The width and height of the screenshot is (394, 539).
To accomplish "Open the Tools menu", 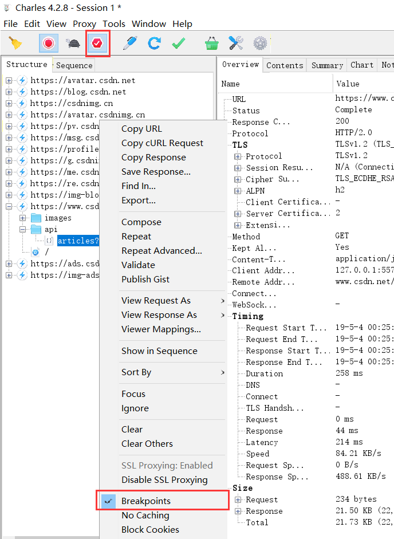I will point(114,23).
